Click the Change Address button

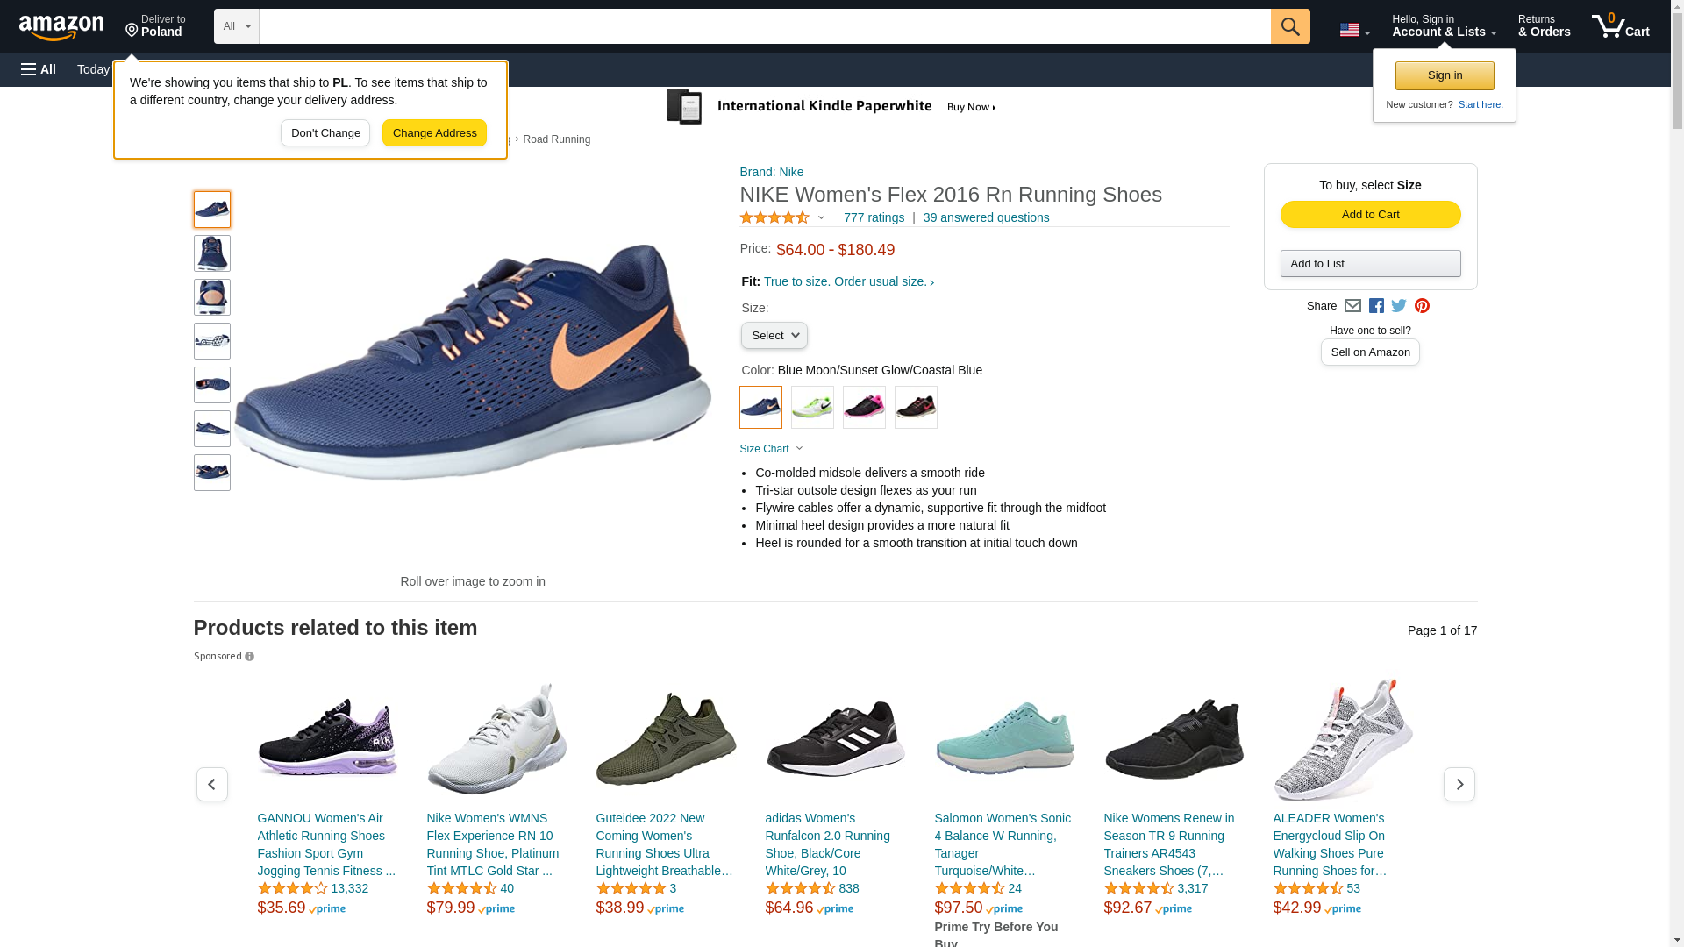tap(434, 133)
